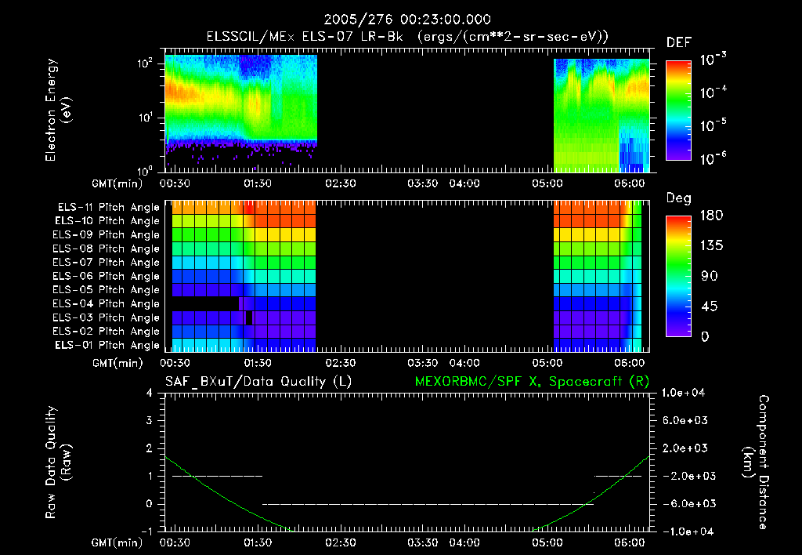802x555 pixels.
Task: Click the 10^-3 value on DEF scale
Action: 713,60
